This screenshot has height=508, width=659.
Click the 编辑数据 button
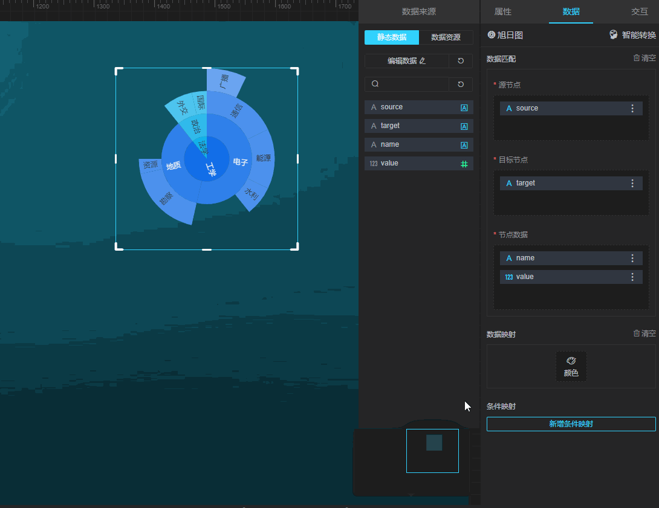pos(406,61)
